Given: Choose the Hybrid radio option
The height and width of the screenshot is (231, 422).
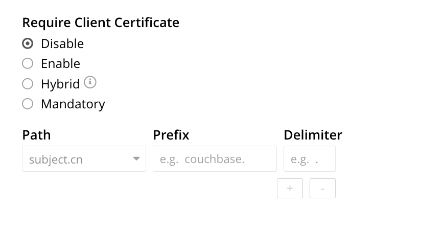Looking at the screenshot, I should click(28, 84).
